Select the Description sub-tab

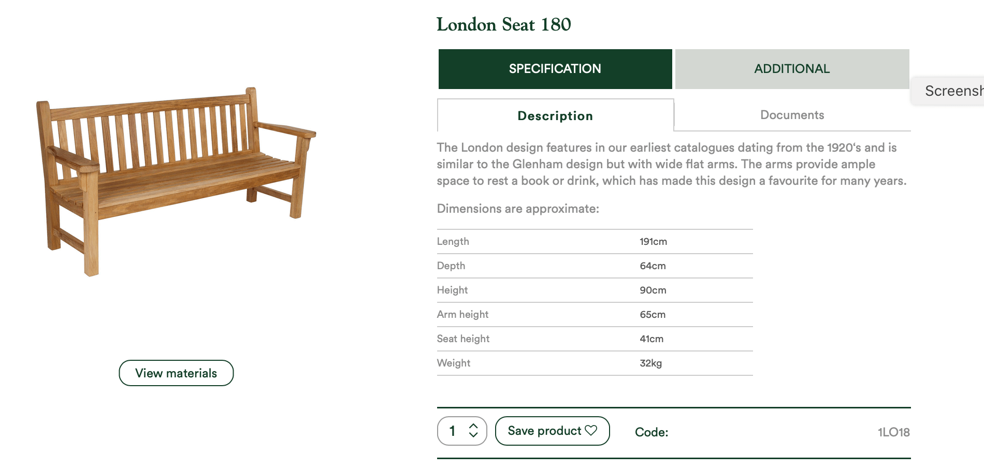click(x=555, y=115)
